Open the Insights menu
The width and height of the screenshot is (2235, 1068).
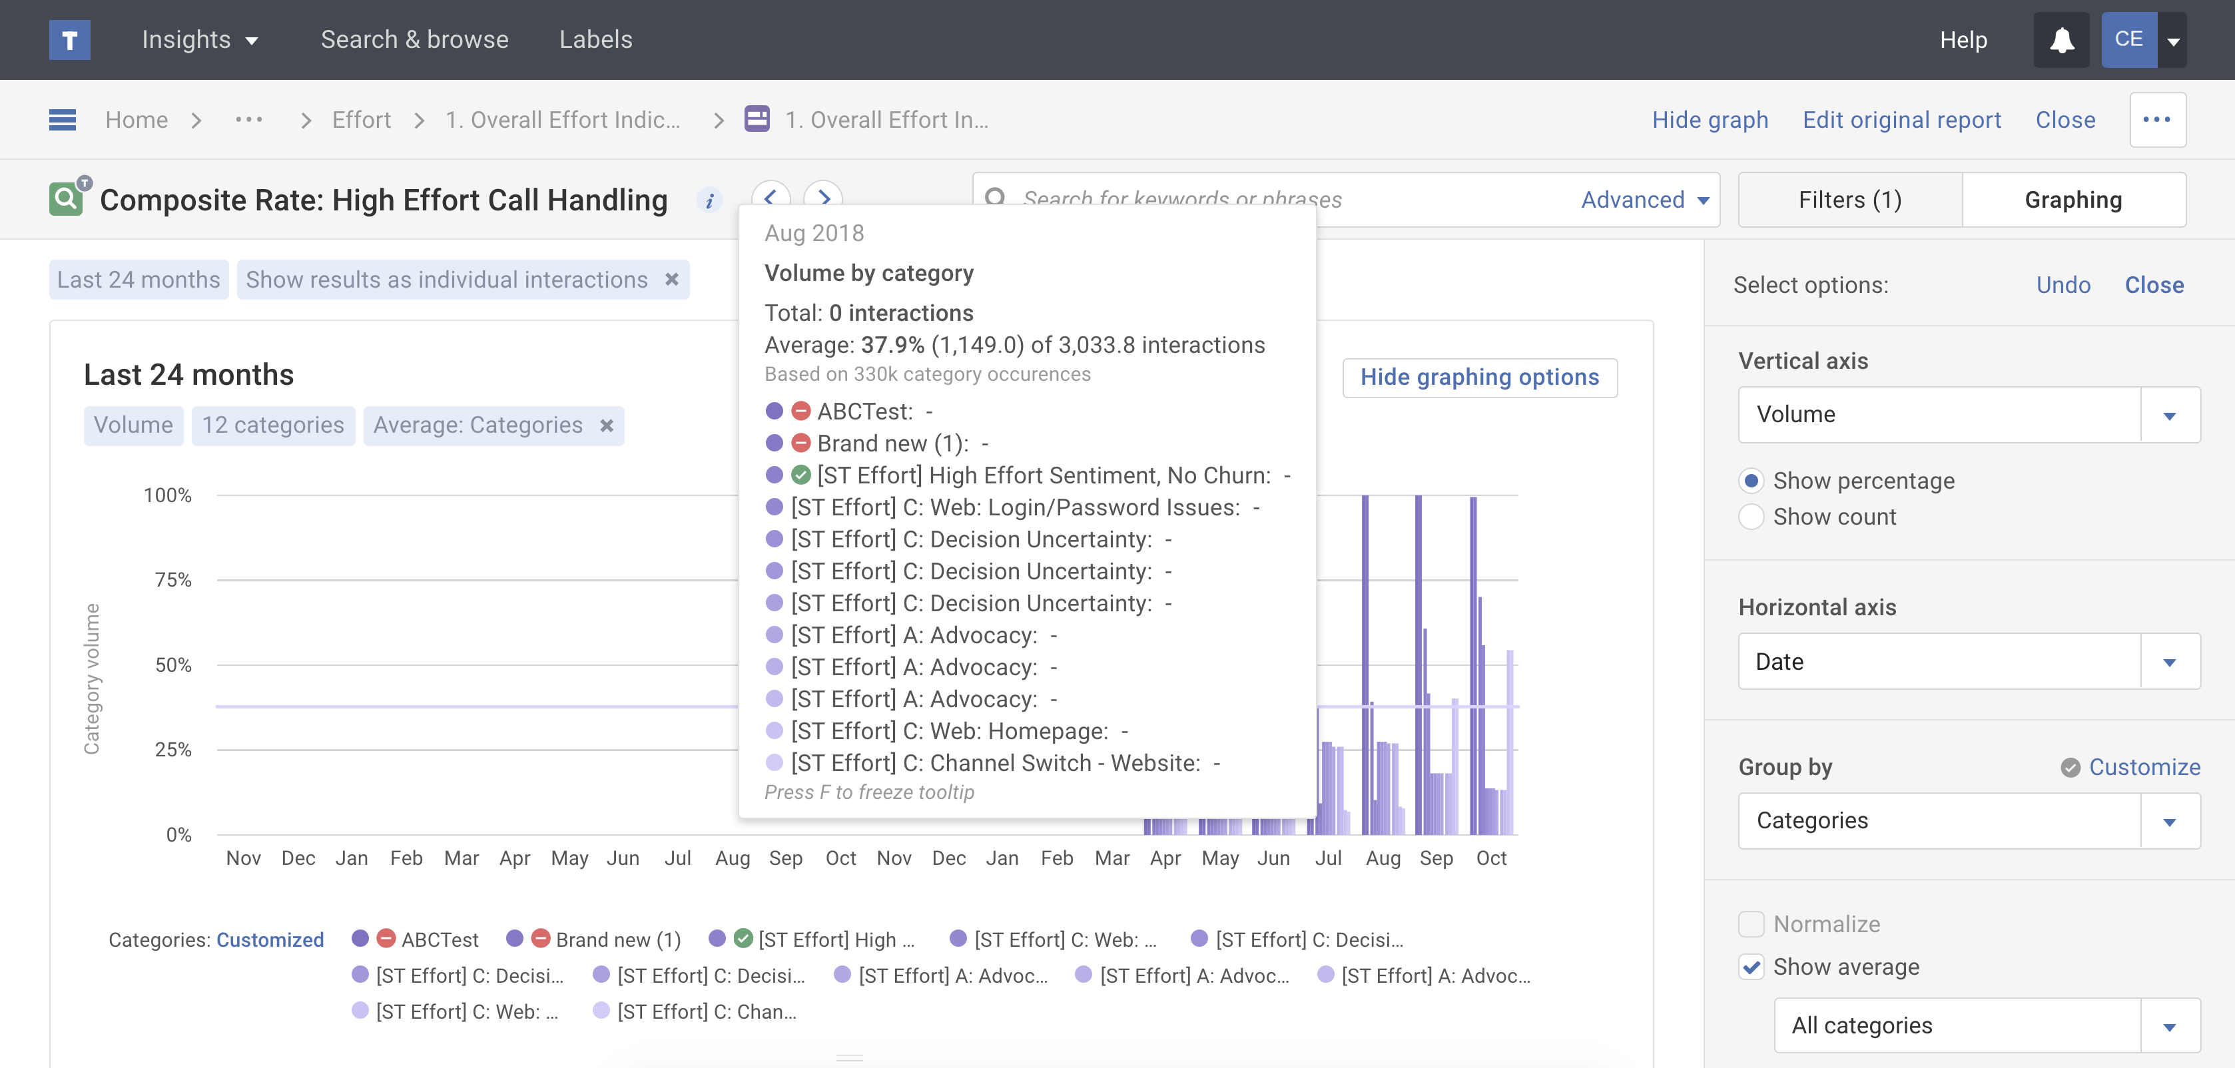(200, 40)
